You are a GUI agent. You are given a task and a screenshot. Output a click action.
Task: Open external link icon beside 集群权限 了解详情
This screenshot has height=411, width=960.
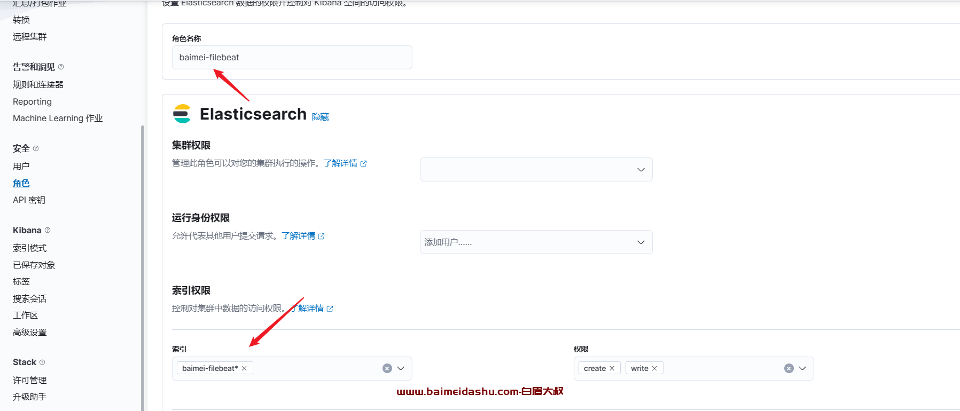(364, 163)
